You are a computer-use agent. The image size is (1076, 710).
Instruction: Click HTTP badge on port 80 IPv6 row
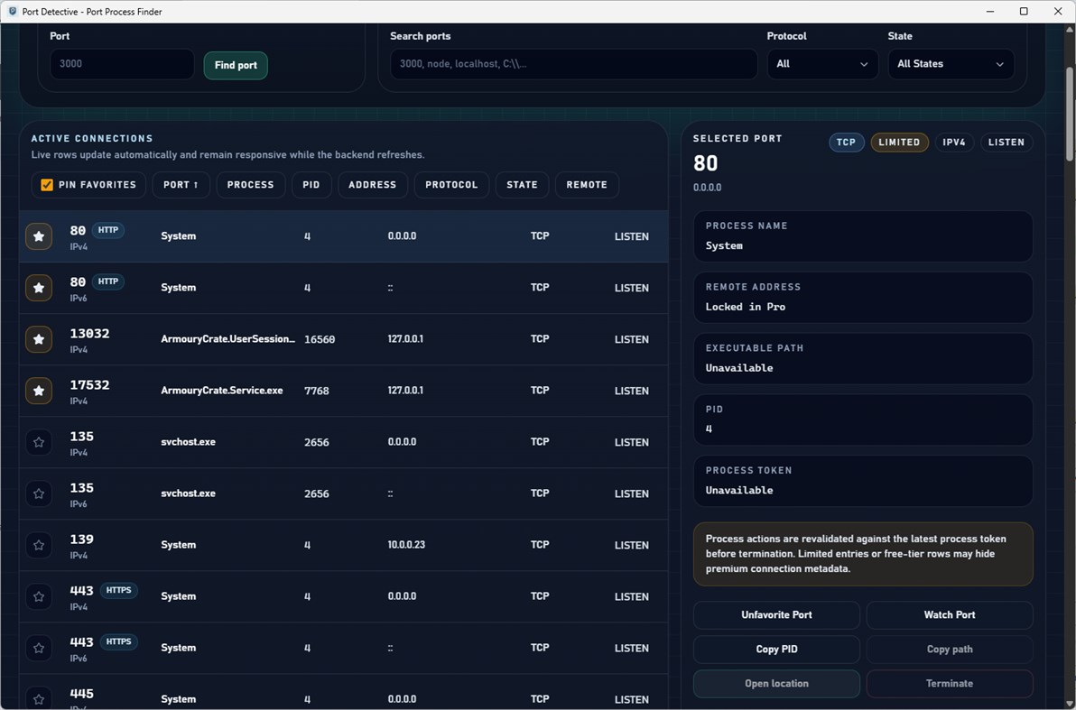coord(107,281)
